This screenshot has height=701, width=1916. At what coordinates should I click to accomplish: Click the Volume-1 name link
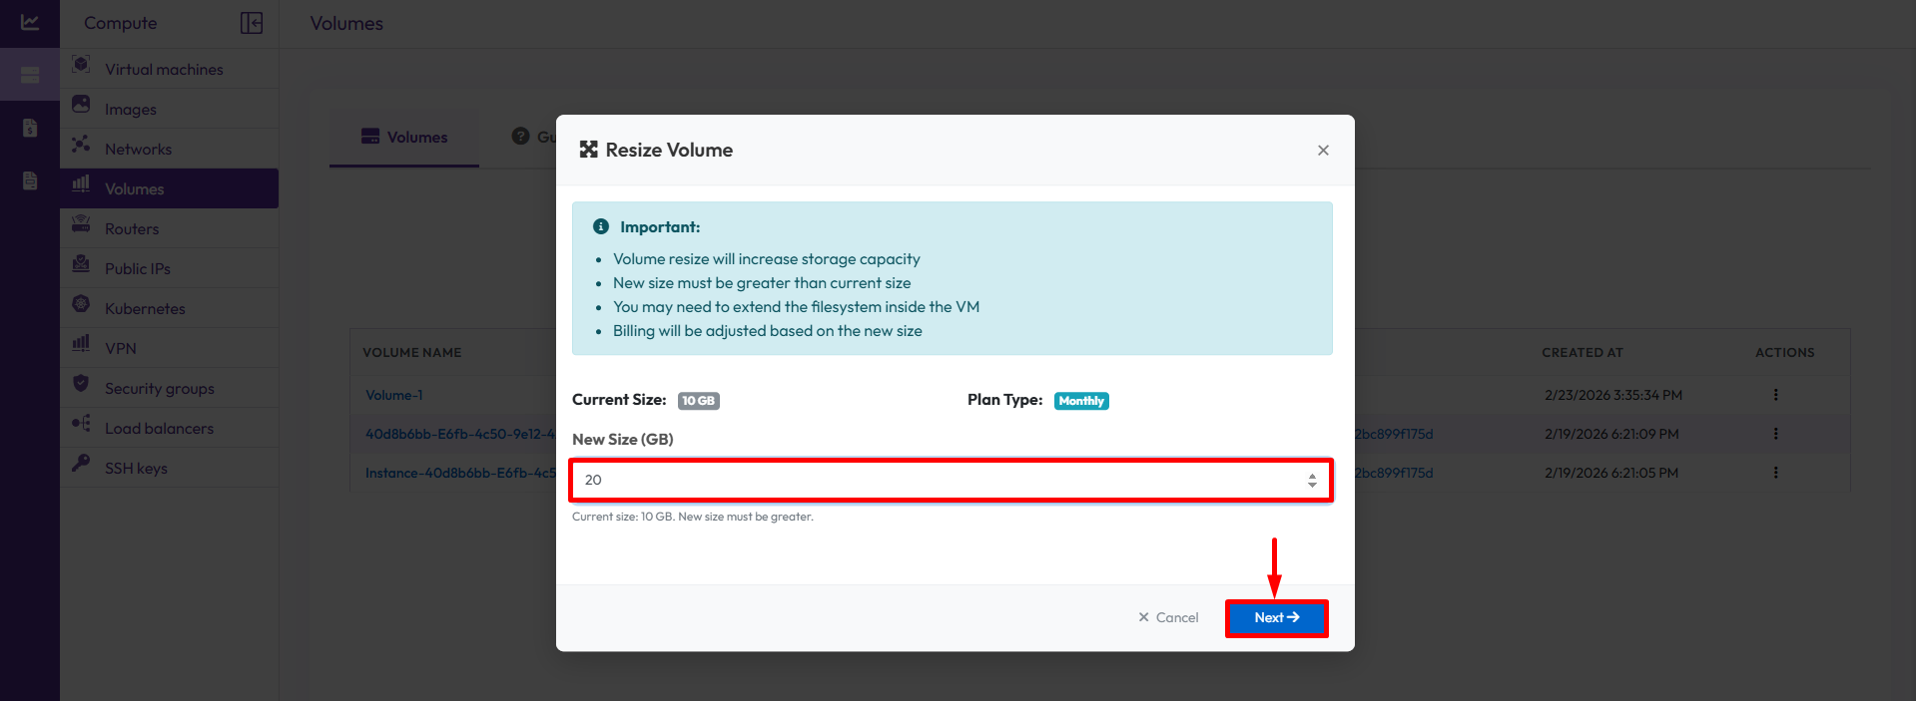click(393, 396)
